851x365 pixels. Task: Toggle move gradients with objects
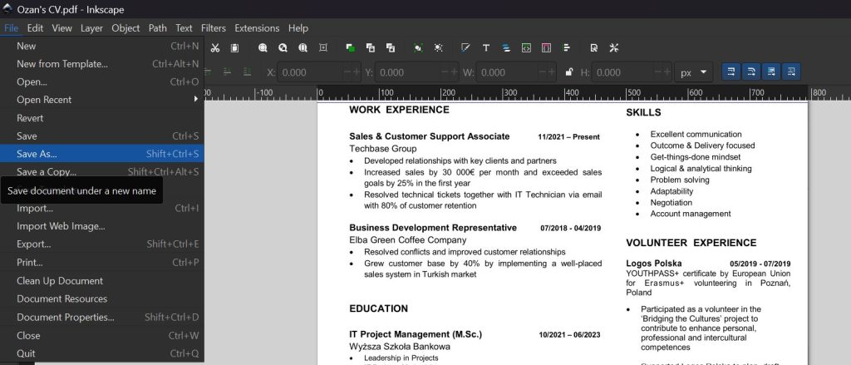tap(770, 72)
